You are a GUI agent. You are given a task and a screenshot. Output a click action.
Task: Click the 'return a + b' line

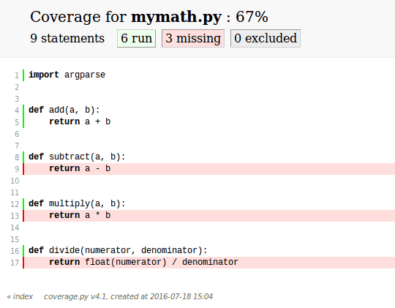80,121
